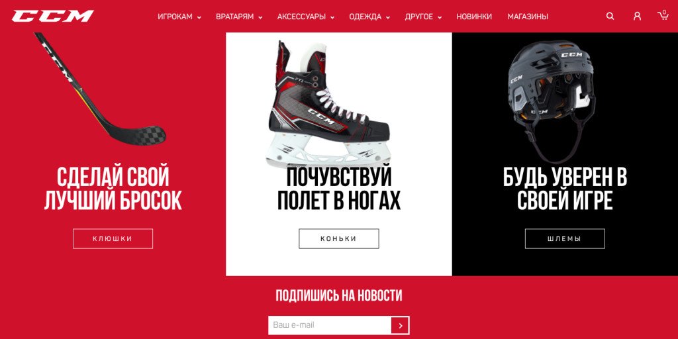
Task: Go to НОВИНКИ menu item
Action: click(474, 17)
